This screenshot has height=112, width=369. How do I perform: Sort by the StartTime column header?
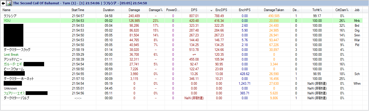tap(78, 10)
